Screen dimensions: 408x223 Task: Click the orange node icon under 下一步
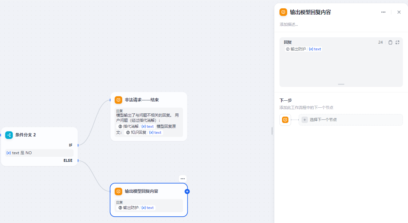(x=285, y=120)
